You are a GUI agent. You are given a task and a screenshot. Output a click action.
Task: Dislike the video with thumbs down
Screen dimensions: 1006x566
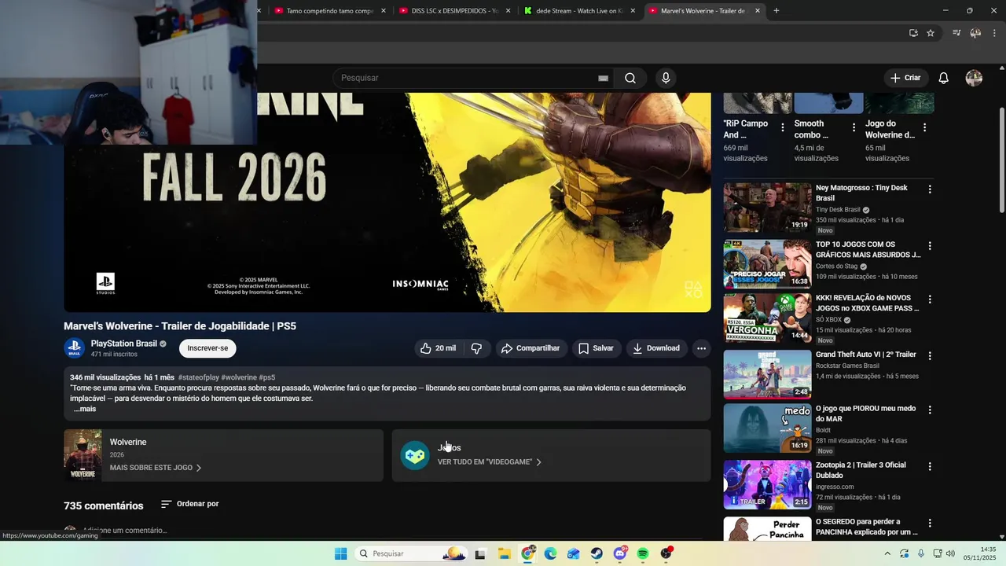pyautogui.click(x=476, y=348)
